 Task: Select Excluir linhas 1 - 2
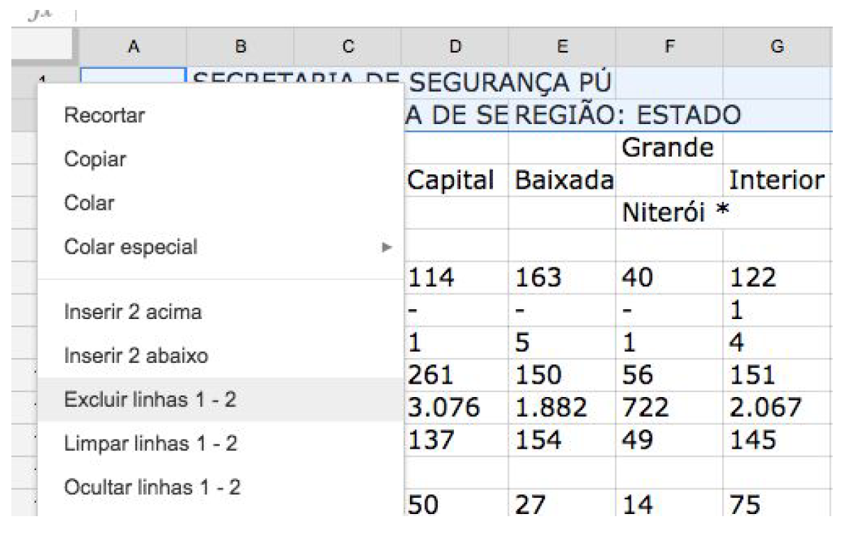point(150,400)
